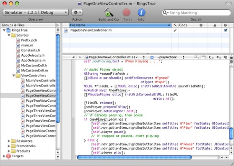
Task: Select the Constants.h file
Action: tap(31, 50)
